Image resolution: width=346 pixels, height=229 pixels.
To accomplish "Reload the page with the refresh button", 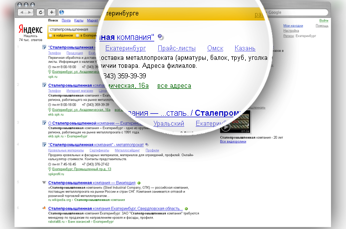I will [40, 12].
